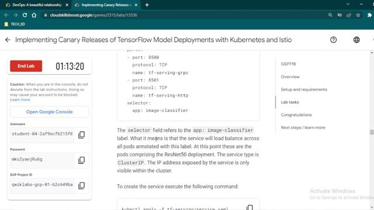Open the extensions puzzle icon
Screen dimensions: 374x210
pyautogui.click(x=369, y=15)
